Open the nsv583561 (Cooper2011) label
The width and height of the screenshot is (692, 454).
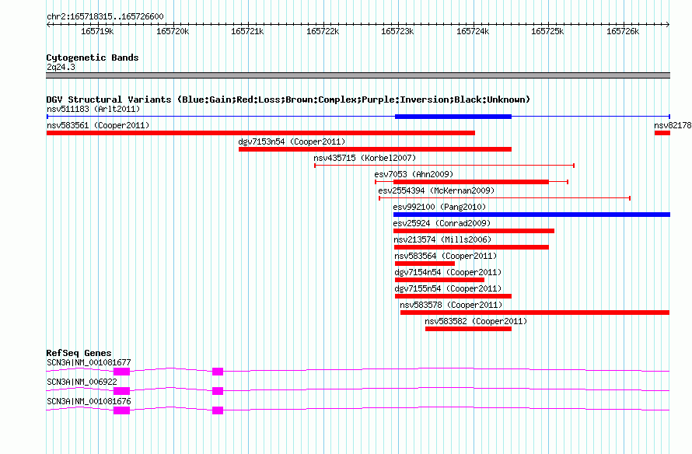(x=98, y=125)
